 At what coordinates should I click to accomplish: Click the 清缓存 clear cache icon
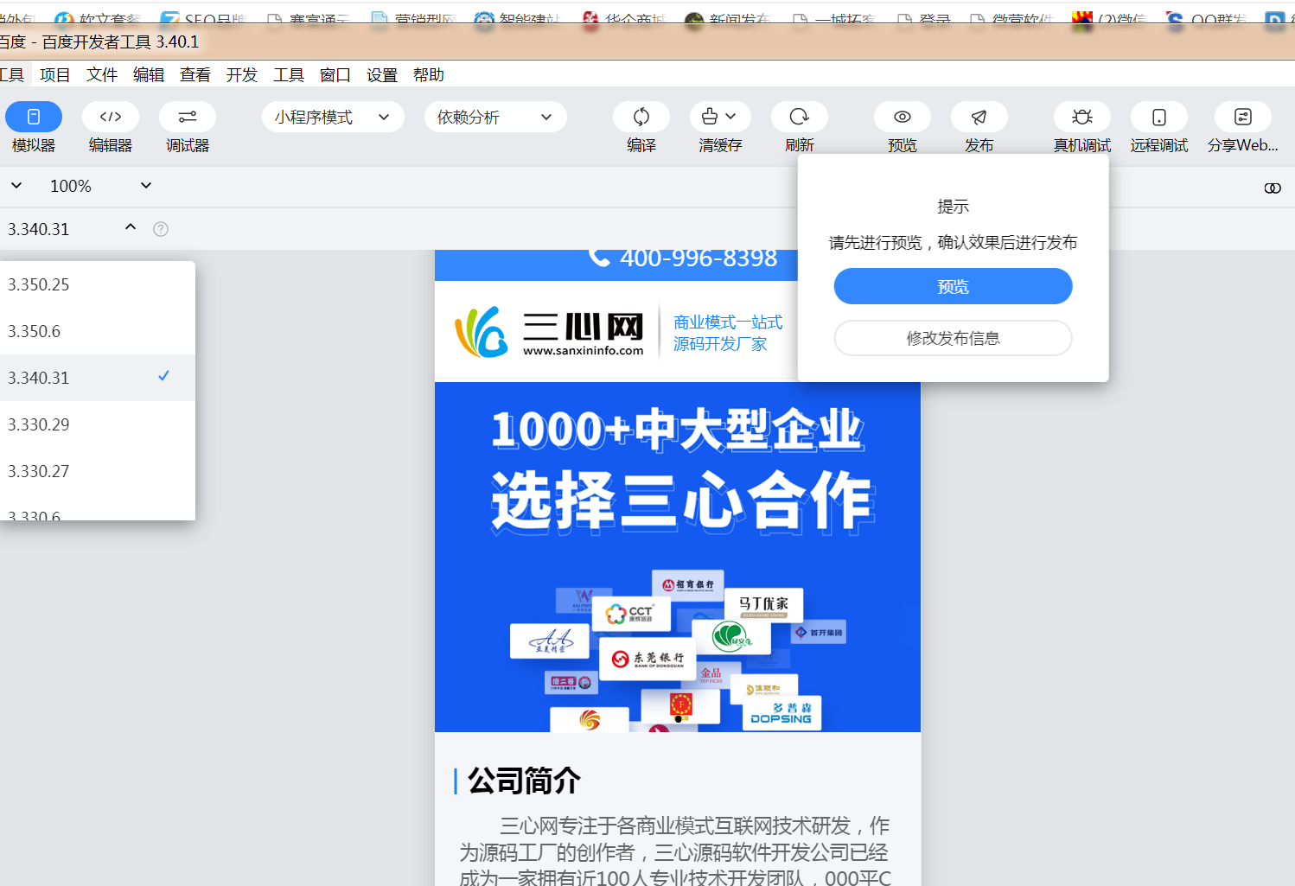click(710, 117)
